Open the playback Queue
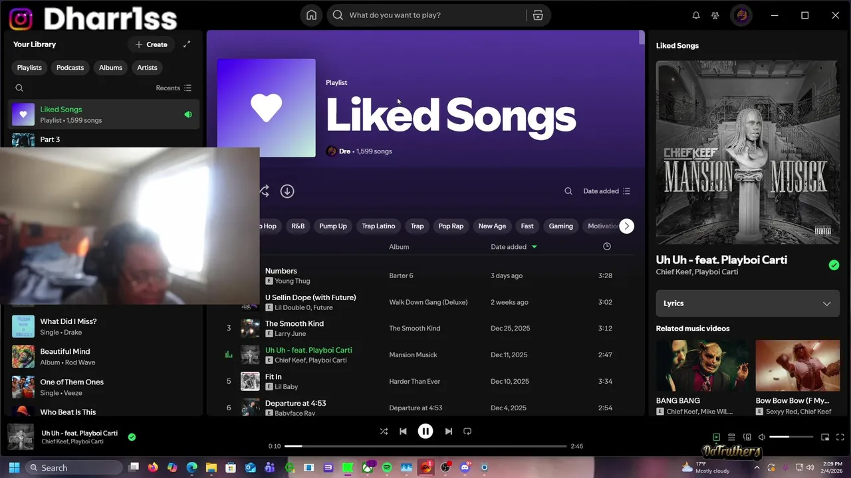851x478 pixels. tap(731, 437)
